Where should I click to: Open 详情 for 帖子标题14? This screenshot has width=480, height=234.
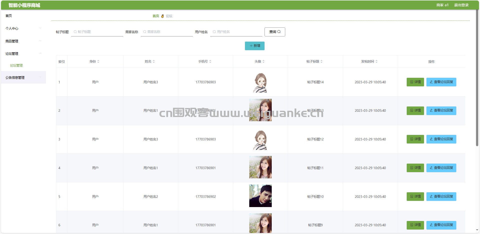point(415,82)
